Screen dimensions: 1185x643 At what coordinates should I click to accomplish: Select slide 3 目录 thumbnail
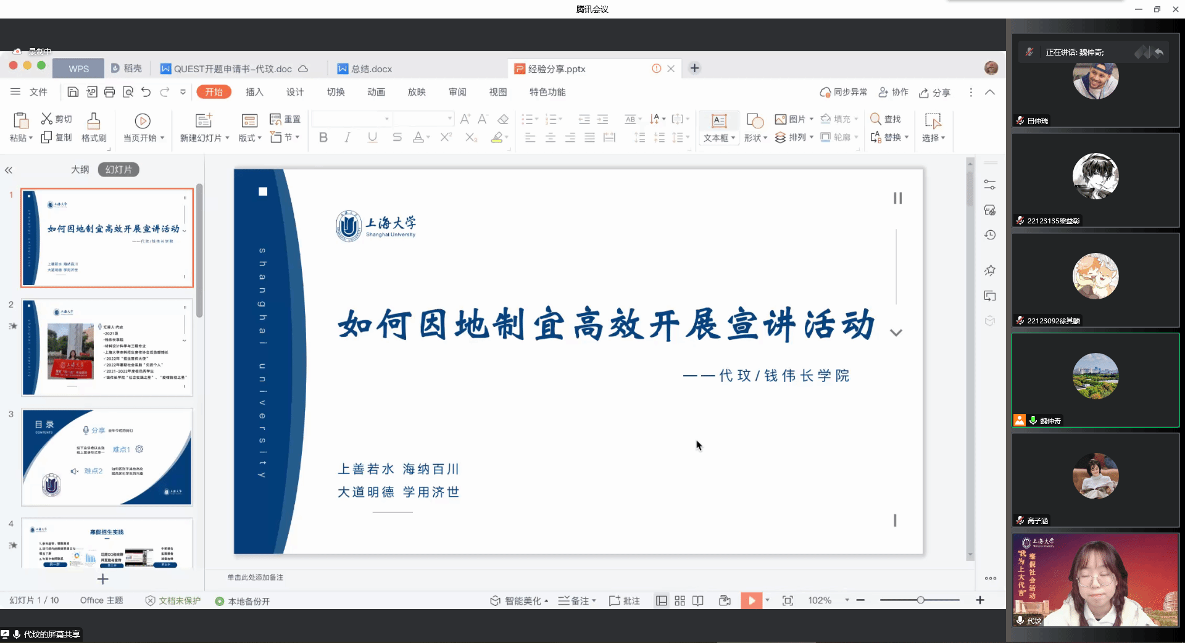click(107, 457)
